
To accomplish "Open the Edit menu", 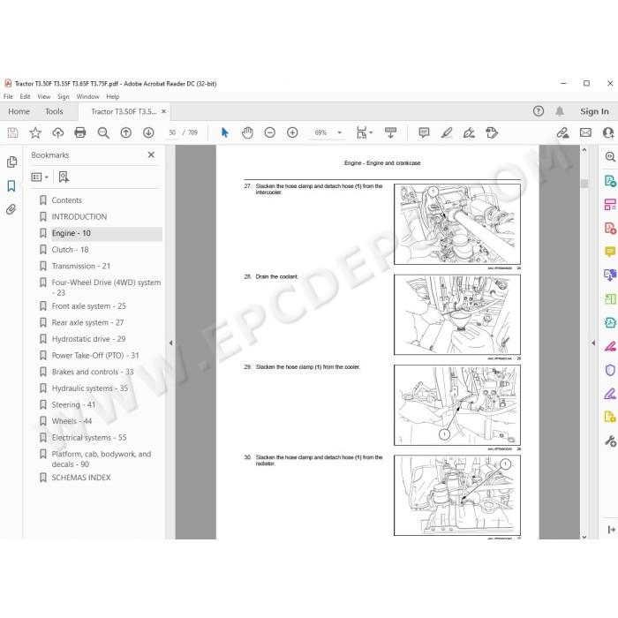I will click(x=25, y=96).
